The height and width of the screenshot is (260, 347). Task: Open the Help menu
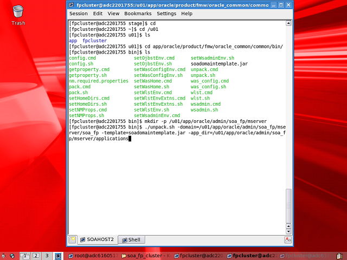click(187, 14)
